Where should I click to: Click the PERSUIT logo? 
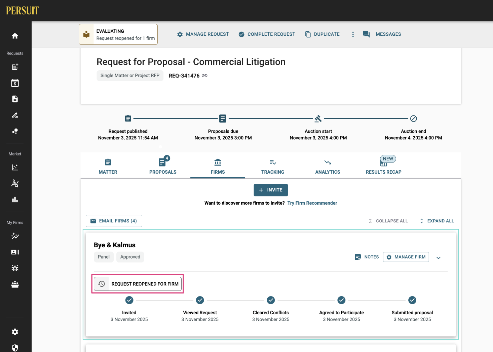pyautogui.click(x=23, y=10)
